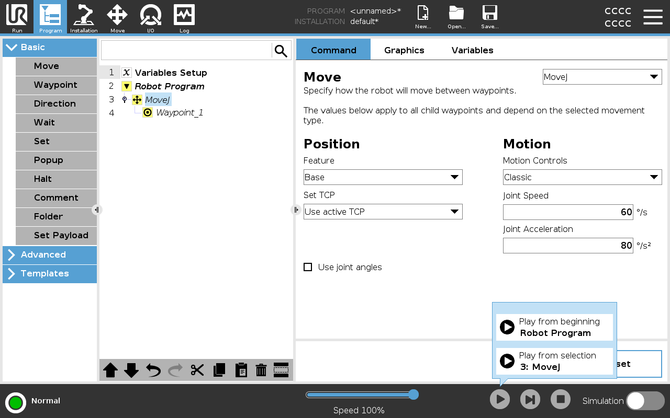Open the Feature dropdown showing Base
Viewport: 670px width, 418px height.
(383, 177)
